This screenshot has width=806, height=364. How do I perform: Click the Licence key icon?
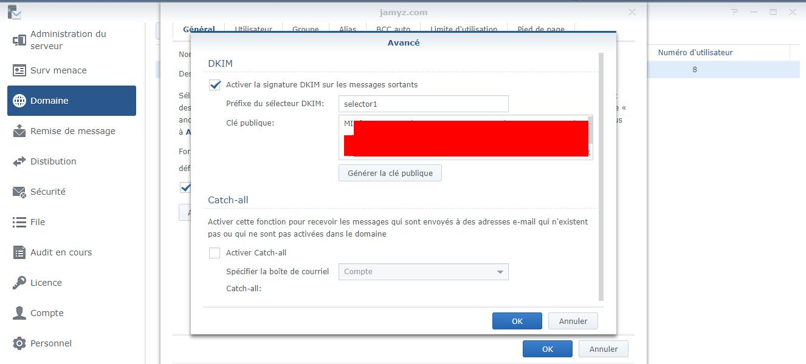coord(19,283)
